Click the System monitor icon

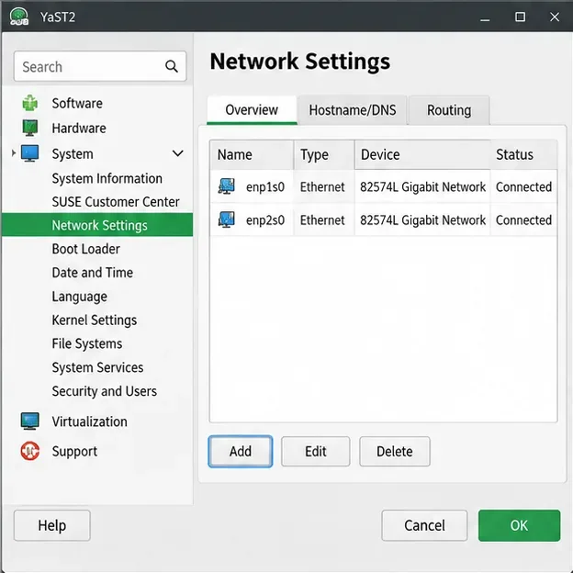[x=30, y=153]
